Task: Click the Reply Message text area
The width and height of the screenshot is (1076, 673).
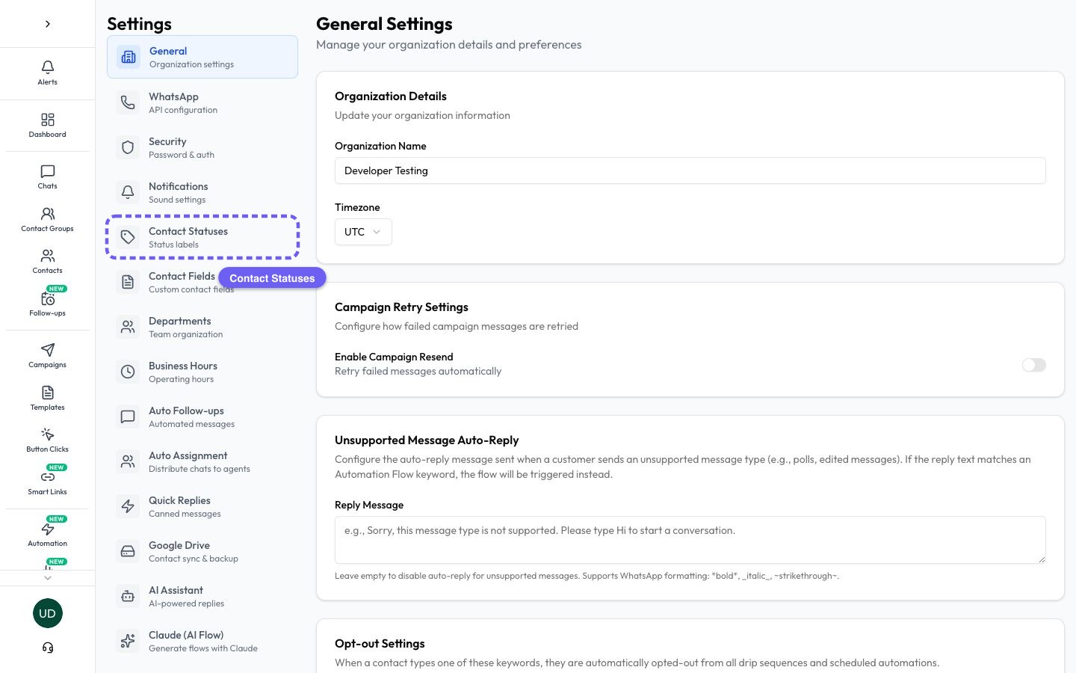Action: point(690,540)
